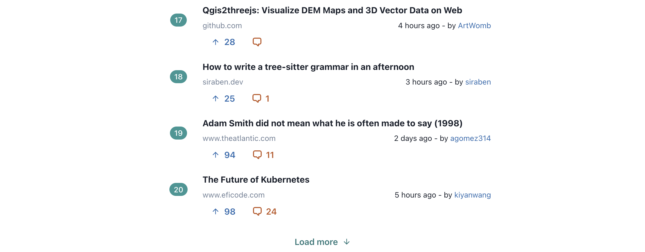645x252 pixels.
Task: Click the Load more down arrow
Action: point(347,242)
